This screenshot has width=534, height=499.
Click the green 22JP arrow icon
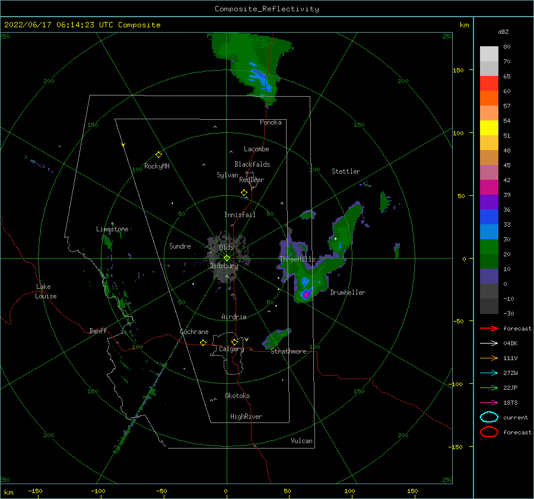point(489,387)
